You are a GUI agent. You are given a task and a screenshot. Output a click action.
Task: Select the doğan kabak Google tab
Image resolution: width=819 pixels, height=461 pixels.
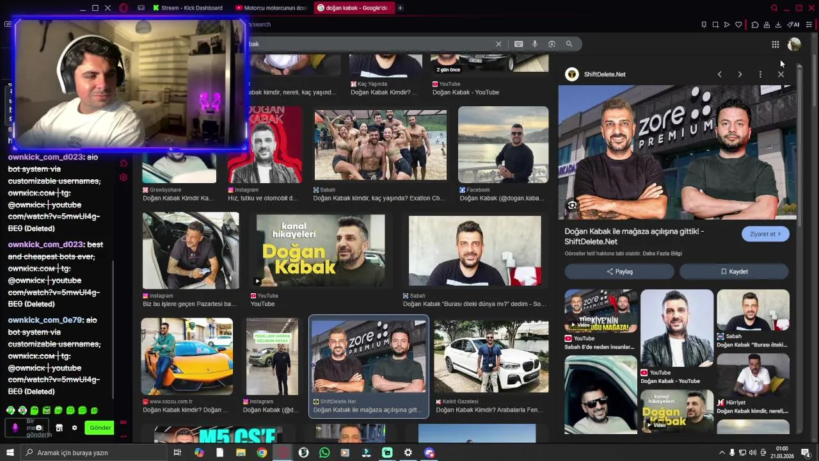[x=354, y=8]
